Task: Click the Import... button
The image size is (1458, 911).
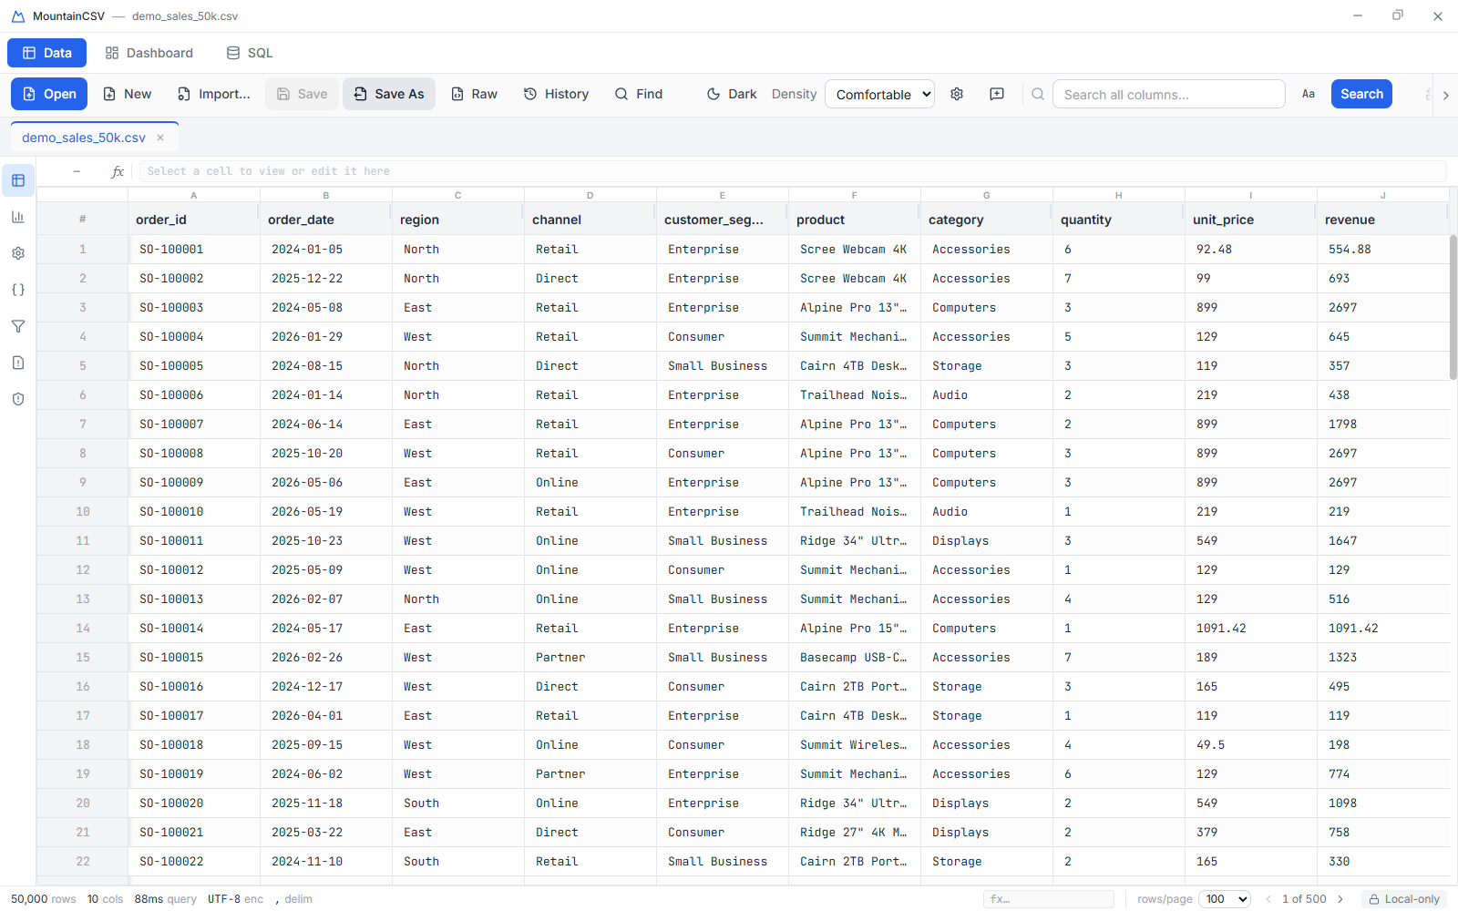Action: (214, 94)
